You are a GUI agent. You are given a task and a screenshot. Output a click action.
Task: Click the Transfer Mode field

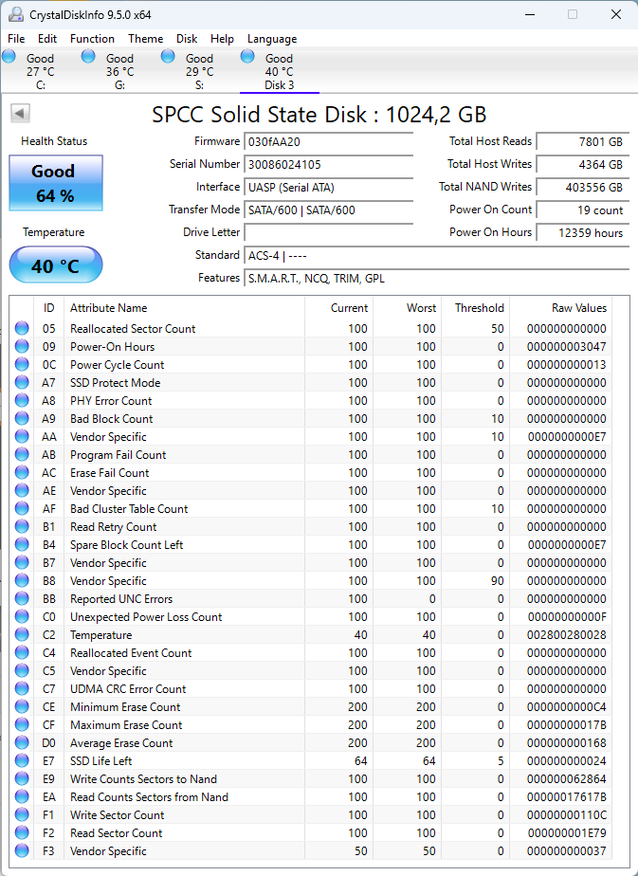coord(329,210)
